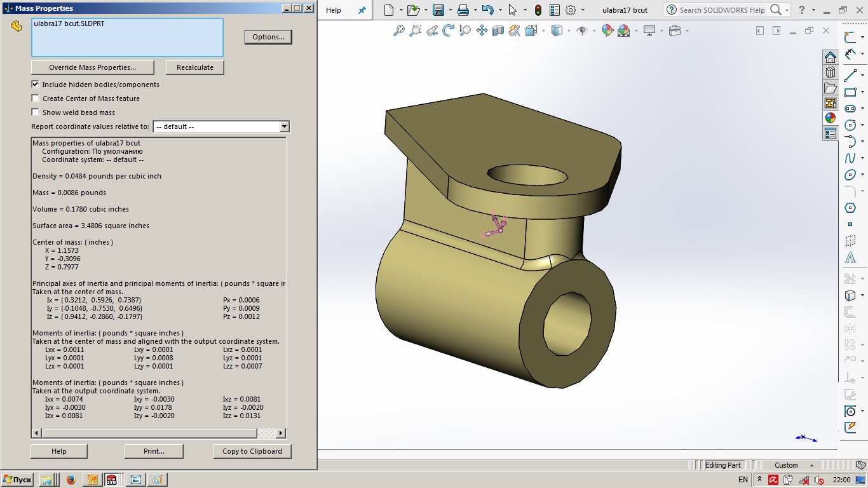Open the Custom Properties task pane tab
This screenshot has width=868, height=488.
point(831,133)
